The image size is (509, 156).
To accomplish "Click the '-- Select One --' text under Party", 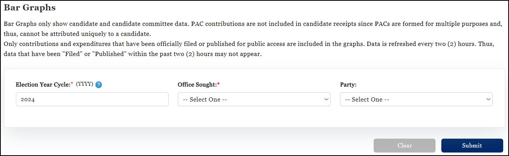I will pyautogui.click(x=367, y=99).
